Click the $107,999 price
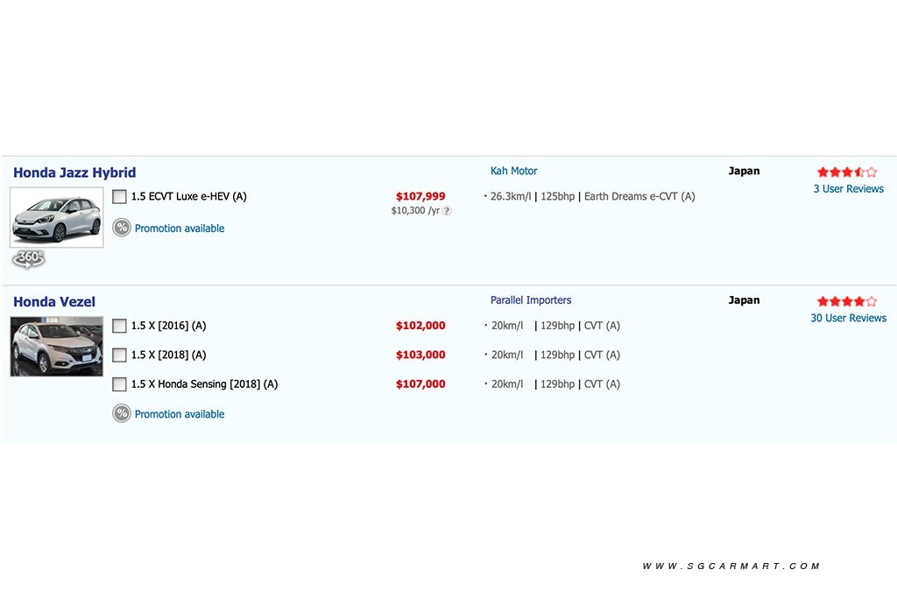 [420, 196]
